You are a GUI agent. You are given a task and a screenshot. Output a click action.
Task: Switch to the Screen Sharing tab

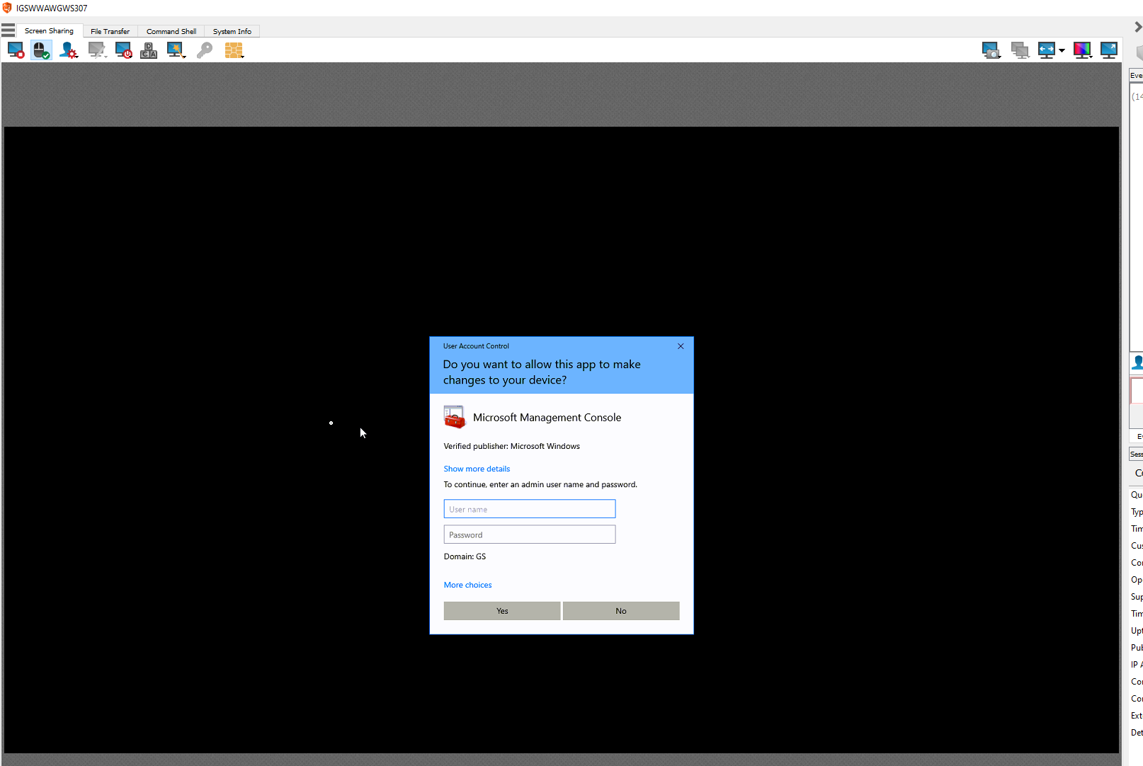pos(49,31)
